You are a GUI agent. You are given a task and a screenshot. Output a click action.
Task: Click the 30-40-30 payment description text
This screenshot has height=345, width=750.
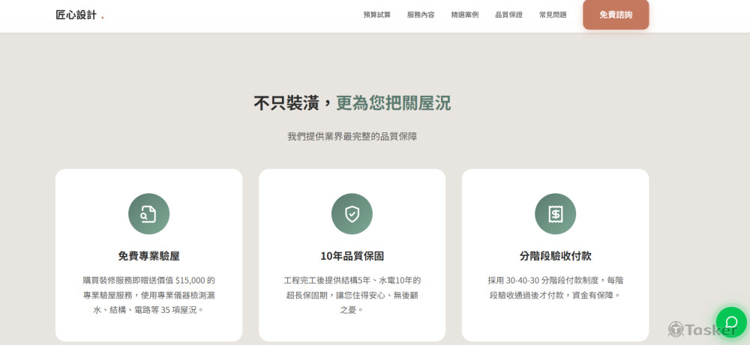pyautogui.click(x=555, y=287)
